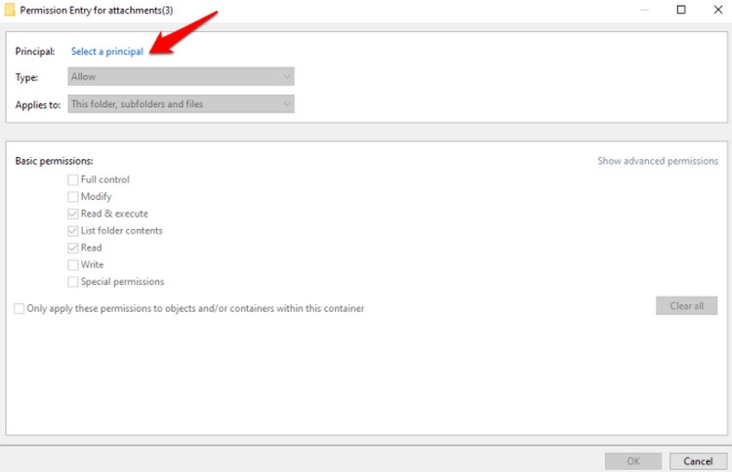Click the Clear all button
This screenshot has height=472, width=732.
[686, 305]
